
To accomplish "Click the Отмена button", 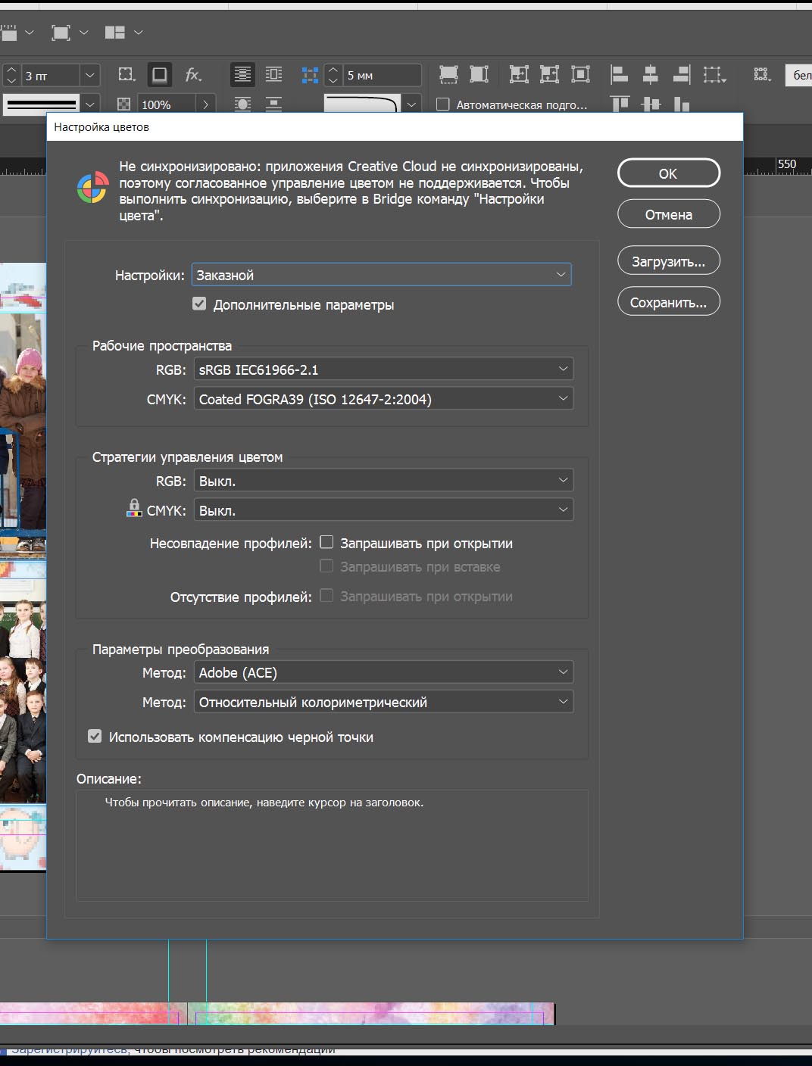I will [x=668, y=214].
